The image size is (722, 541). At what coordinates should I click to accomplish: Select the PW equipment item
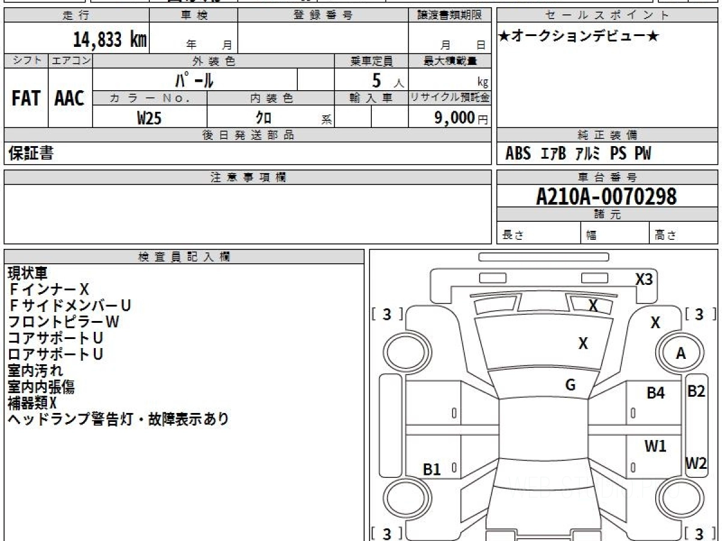[643, 154]
